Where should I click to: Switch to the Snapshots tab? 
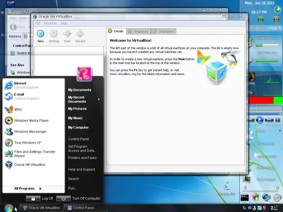point(139,31)
